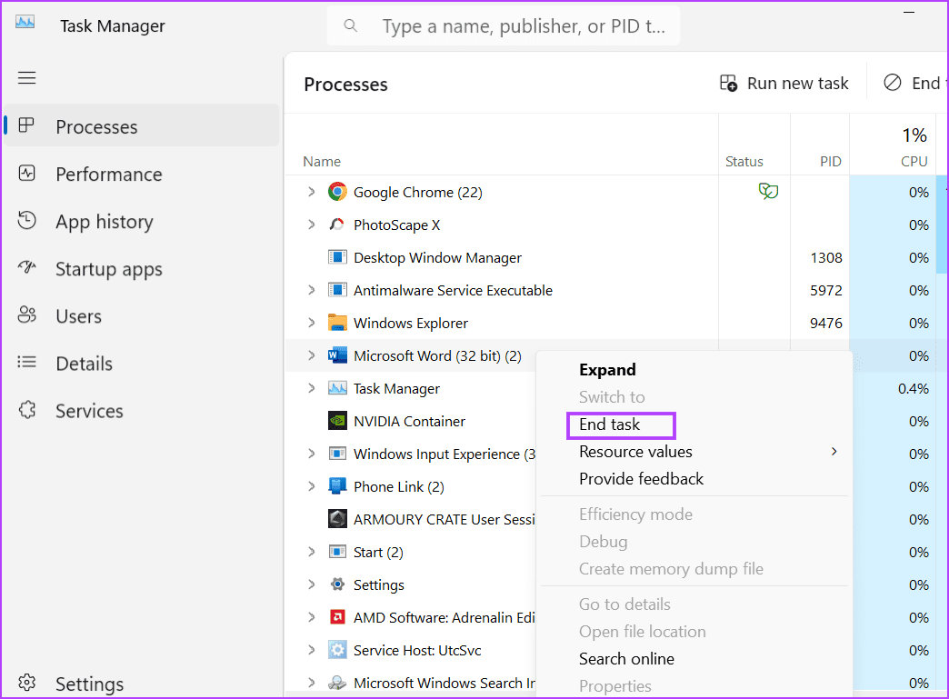
Task: Click the Service Host UtcSvc gear icon
Action: coord(338,649)
